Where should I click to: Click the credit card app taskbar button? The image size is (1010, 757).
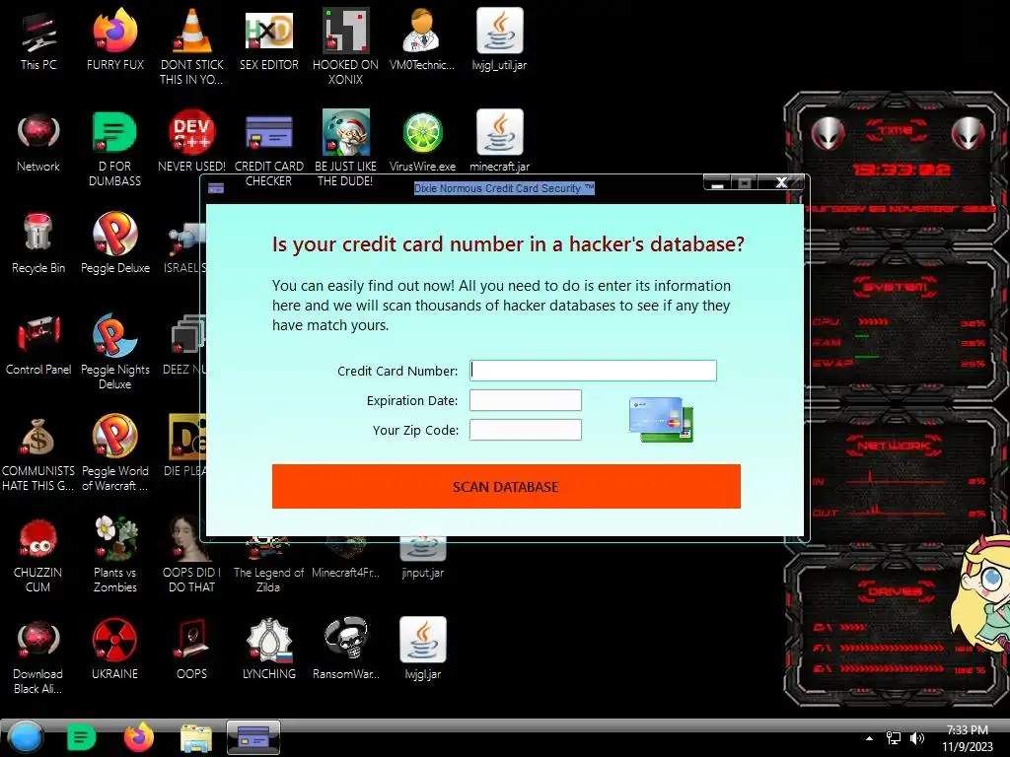pos(253,737)
